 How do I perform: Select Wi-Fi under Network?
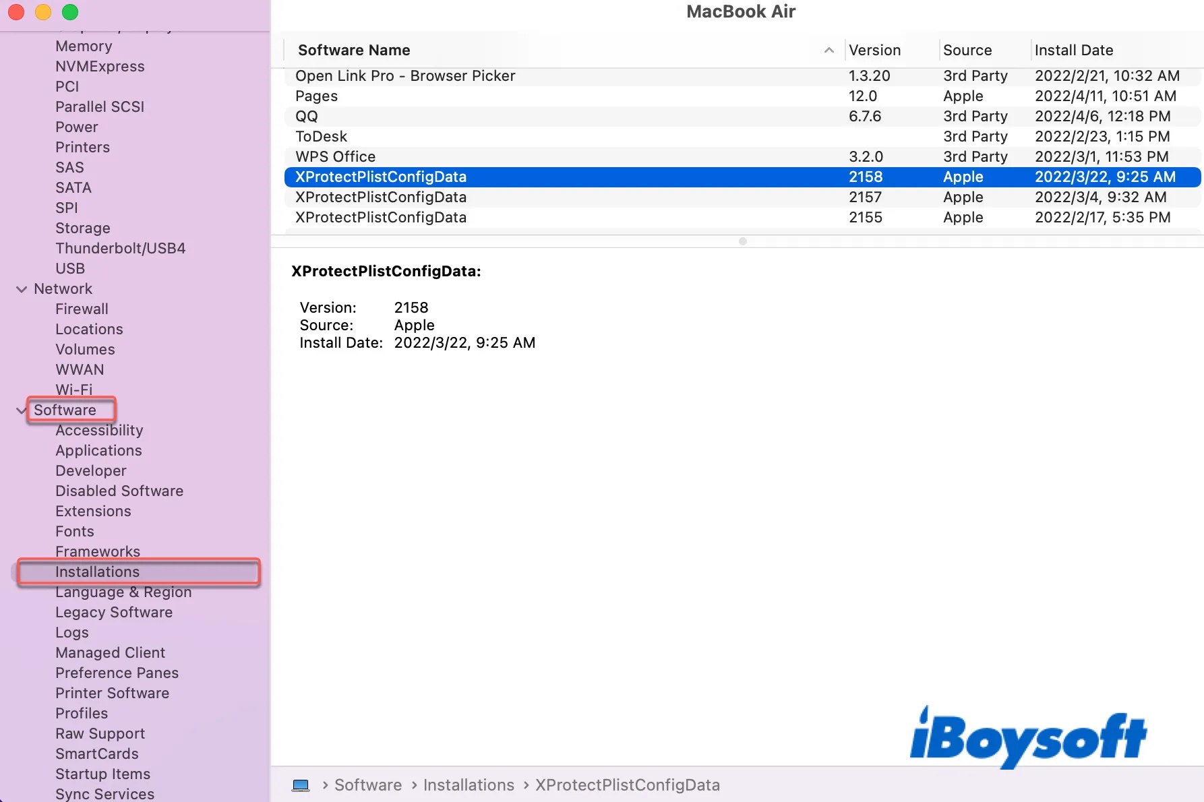point(74,390)
